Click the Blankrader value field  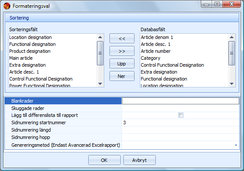click(180, 101)
